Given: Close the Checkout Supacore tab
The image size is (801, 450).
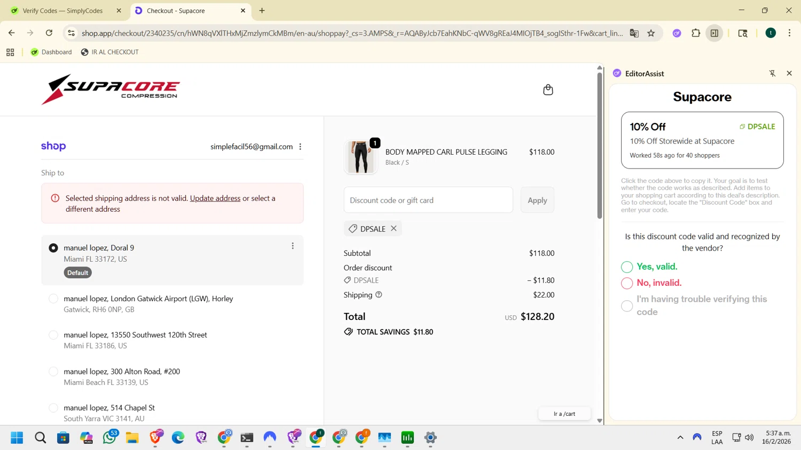Looking at the screenshot, I should coord(243,11).
